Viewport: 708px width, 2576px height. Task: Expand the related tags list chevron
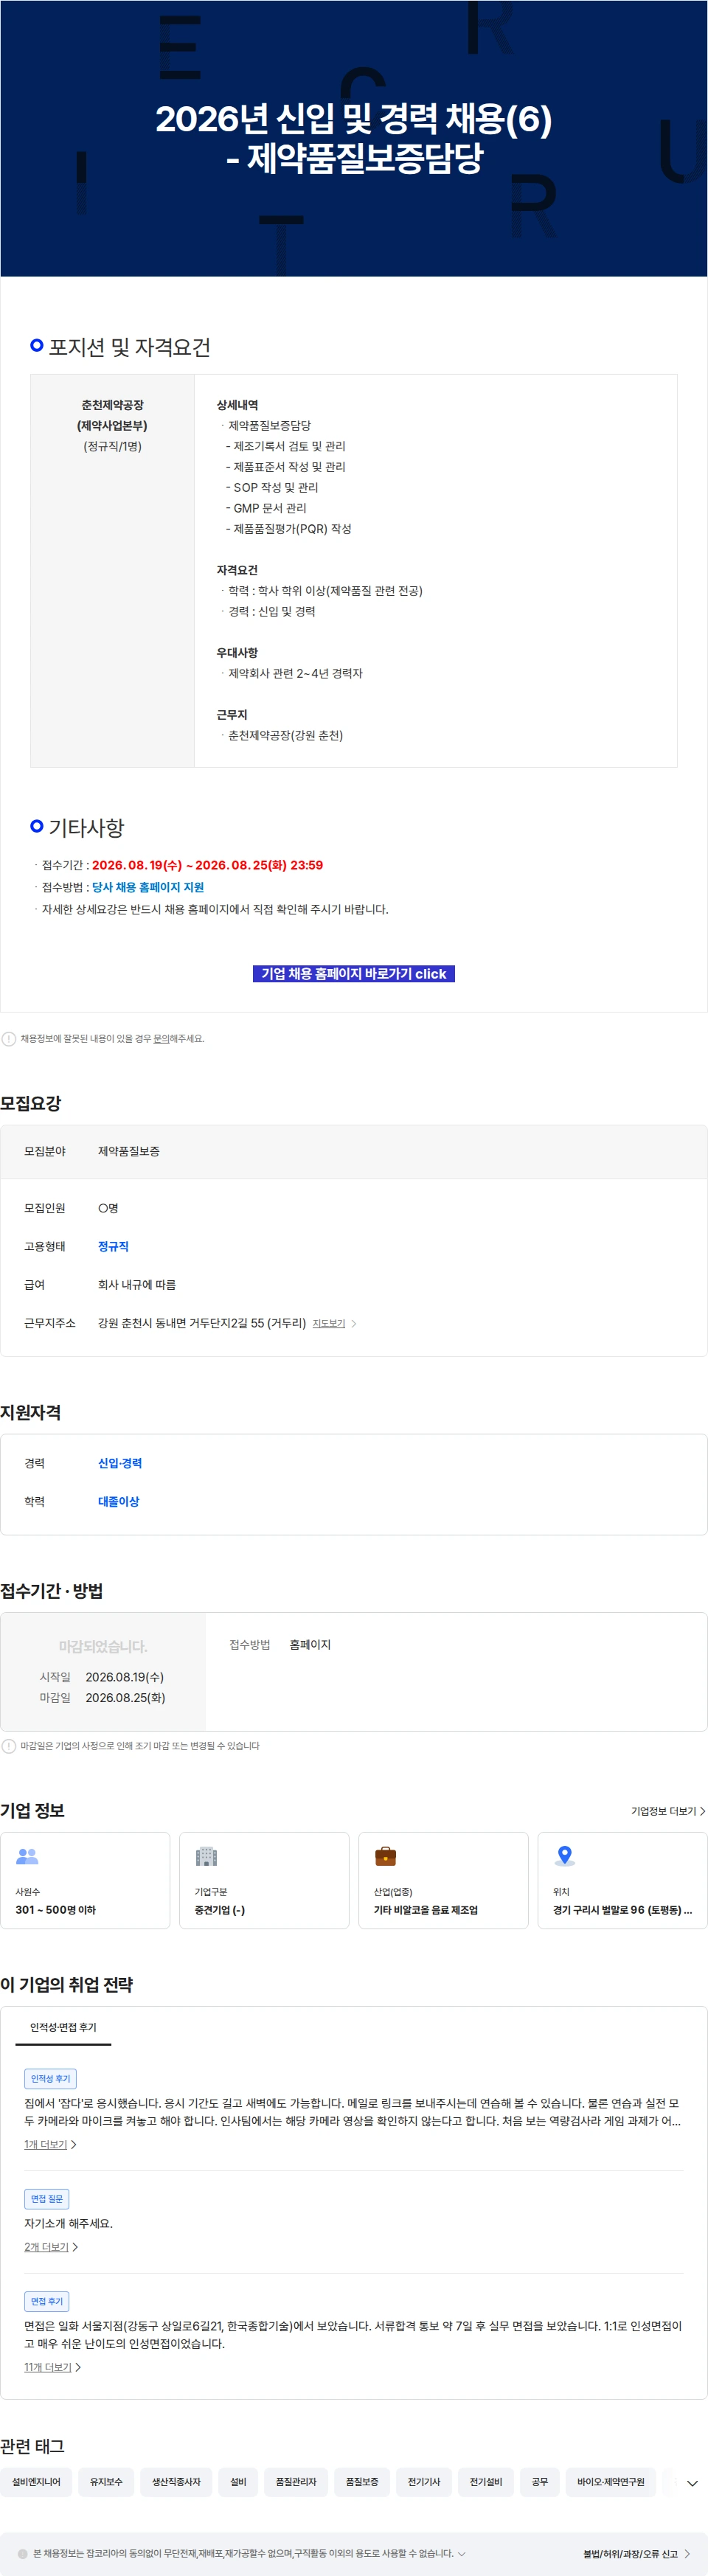click(x=692, y=2483)
